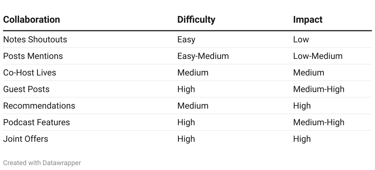Click the Difficulty column header
The image size is (375, 170).
coord(196,20)
